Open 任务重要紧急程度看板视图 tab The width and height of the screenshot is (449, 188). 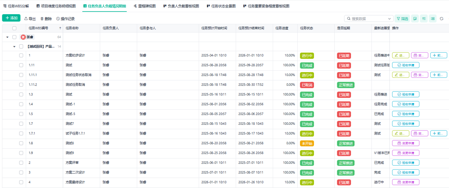(x=266, y=6)
